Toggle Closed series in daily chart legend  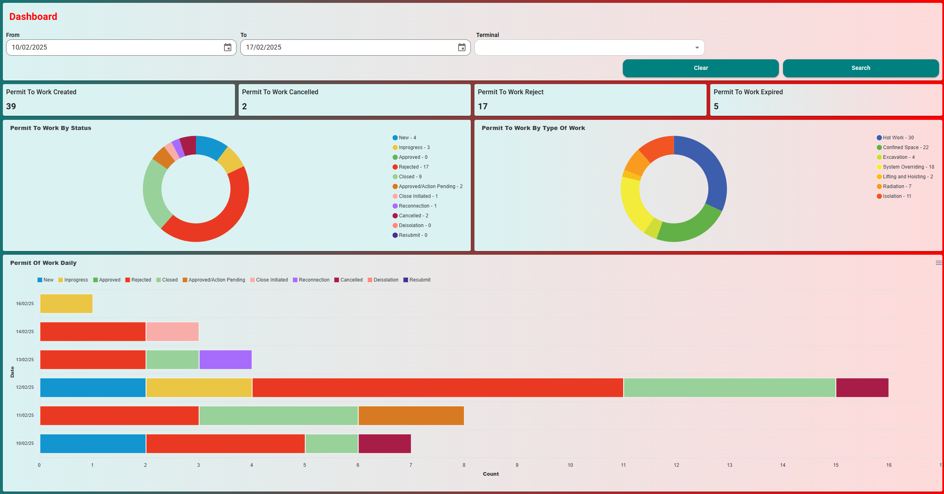pos(167,280)
